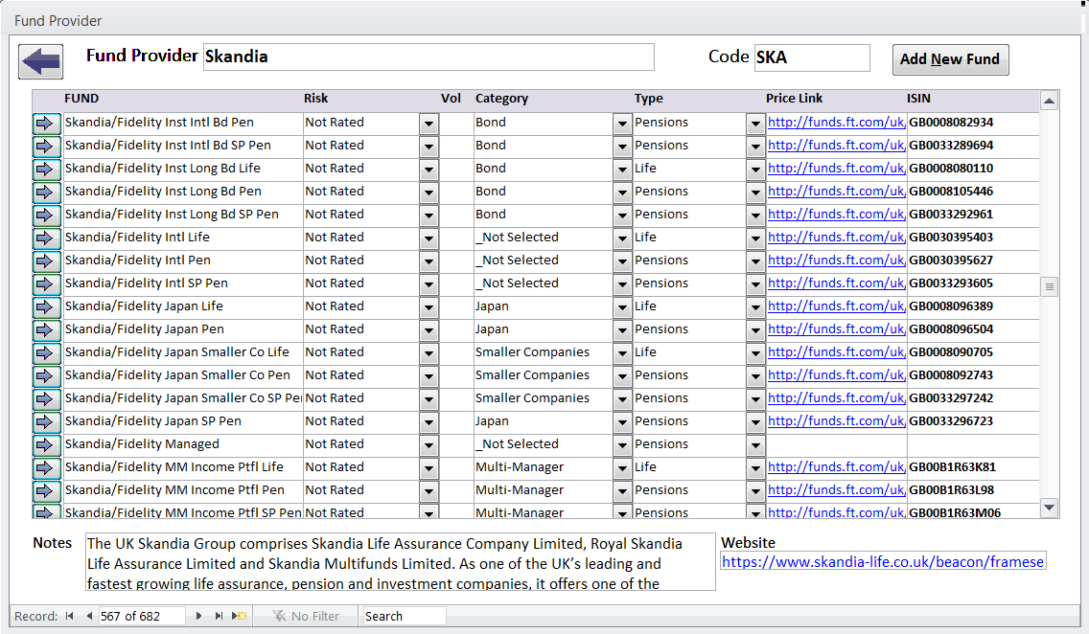Click Smaller Companies category for Japan Smaller Co Pen
The image size is (1089, 634).
point(532,375)
